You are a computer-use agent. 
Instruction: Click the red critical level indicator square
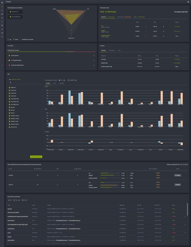[9, 65]
